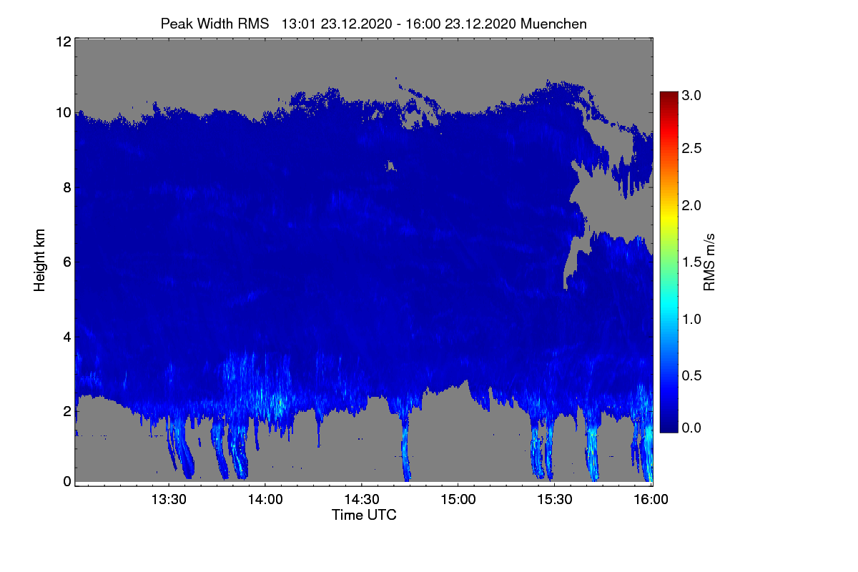
Task: Click the height axis label 12
Action: (62, 42)
